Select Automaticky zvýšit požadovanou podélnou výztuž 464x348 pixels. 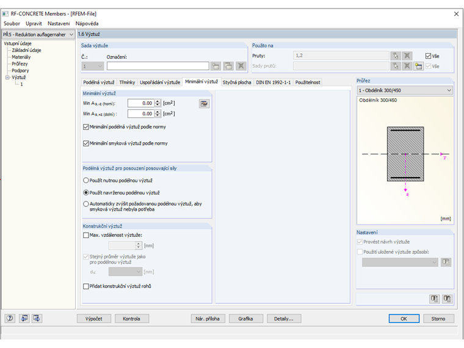tap(86, 204)
